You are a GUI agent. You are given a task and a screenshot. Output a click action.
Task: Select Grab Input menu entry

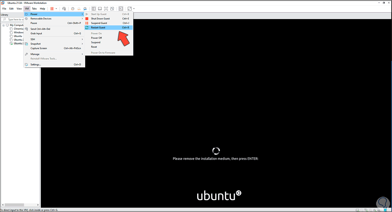(x=54, y=33)
